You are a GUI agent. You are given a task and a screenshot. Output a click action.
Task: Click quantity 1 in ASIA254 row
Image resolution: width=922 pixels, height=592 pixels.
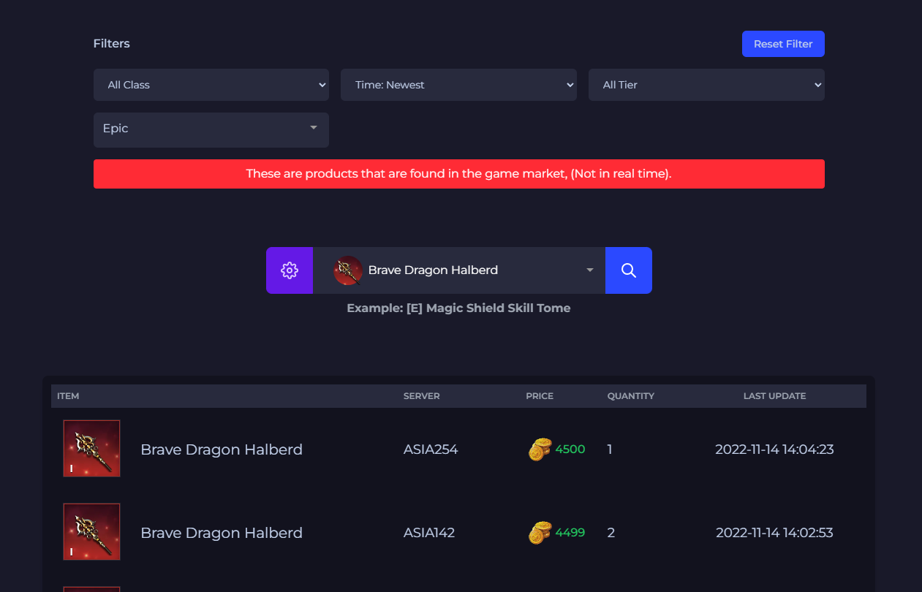[x=610, y=449]
